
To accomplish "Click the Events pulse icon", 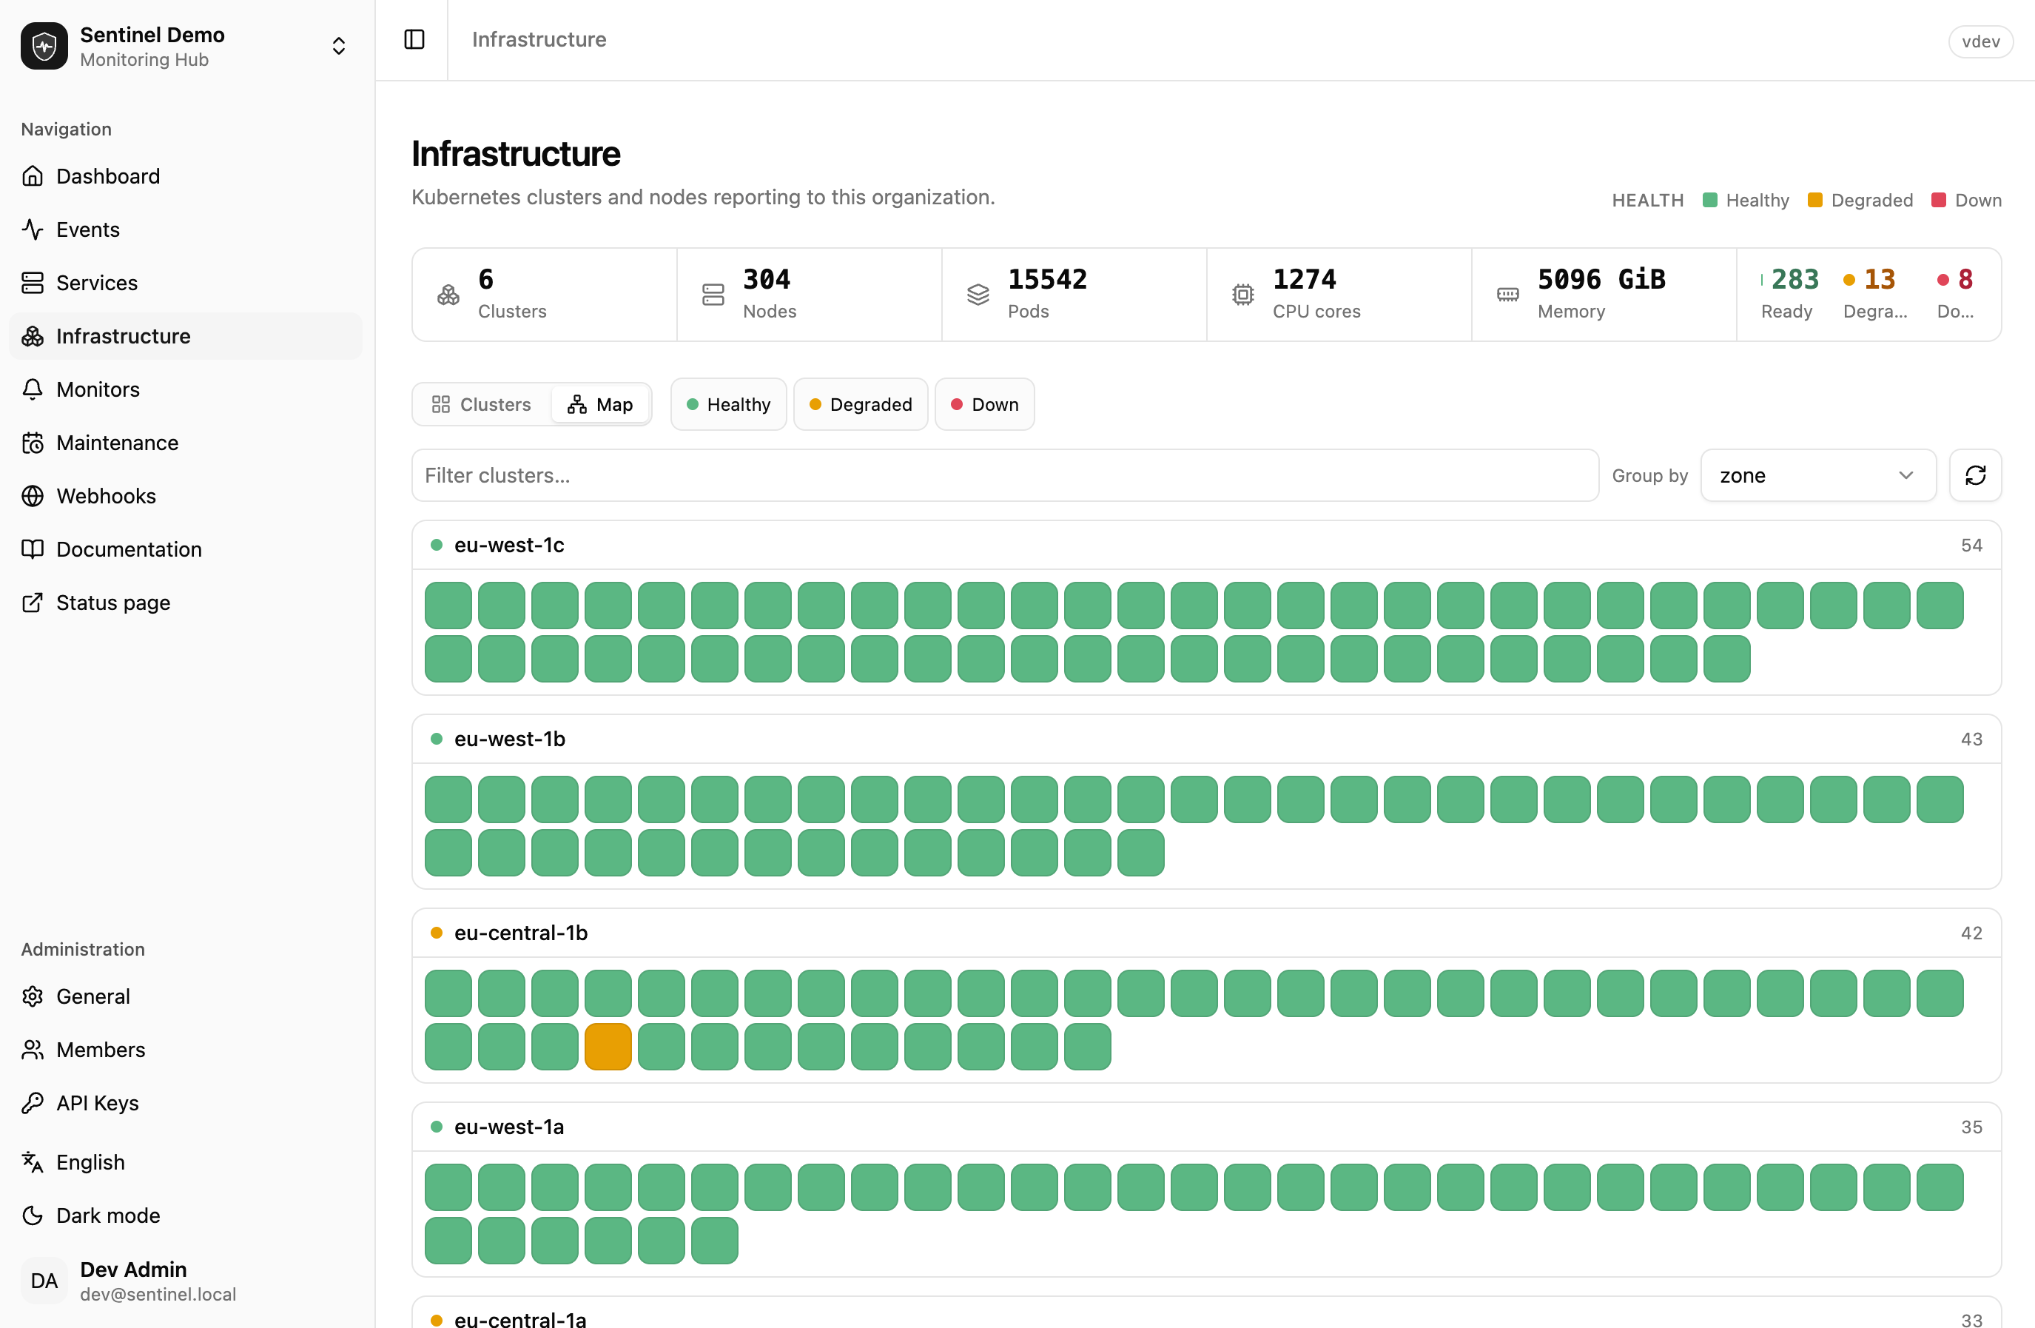I will (33, 229).
